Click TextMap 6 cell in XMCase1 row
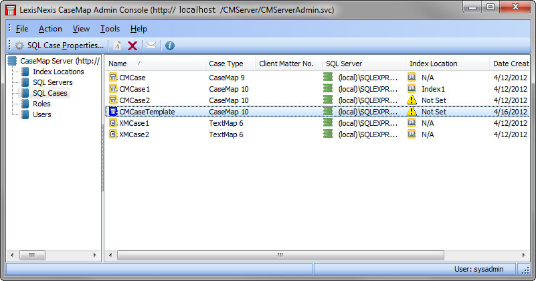This screenshot has width=536, height=281. (x=226, y=123)
